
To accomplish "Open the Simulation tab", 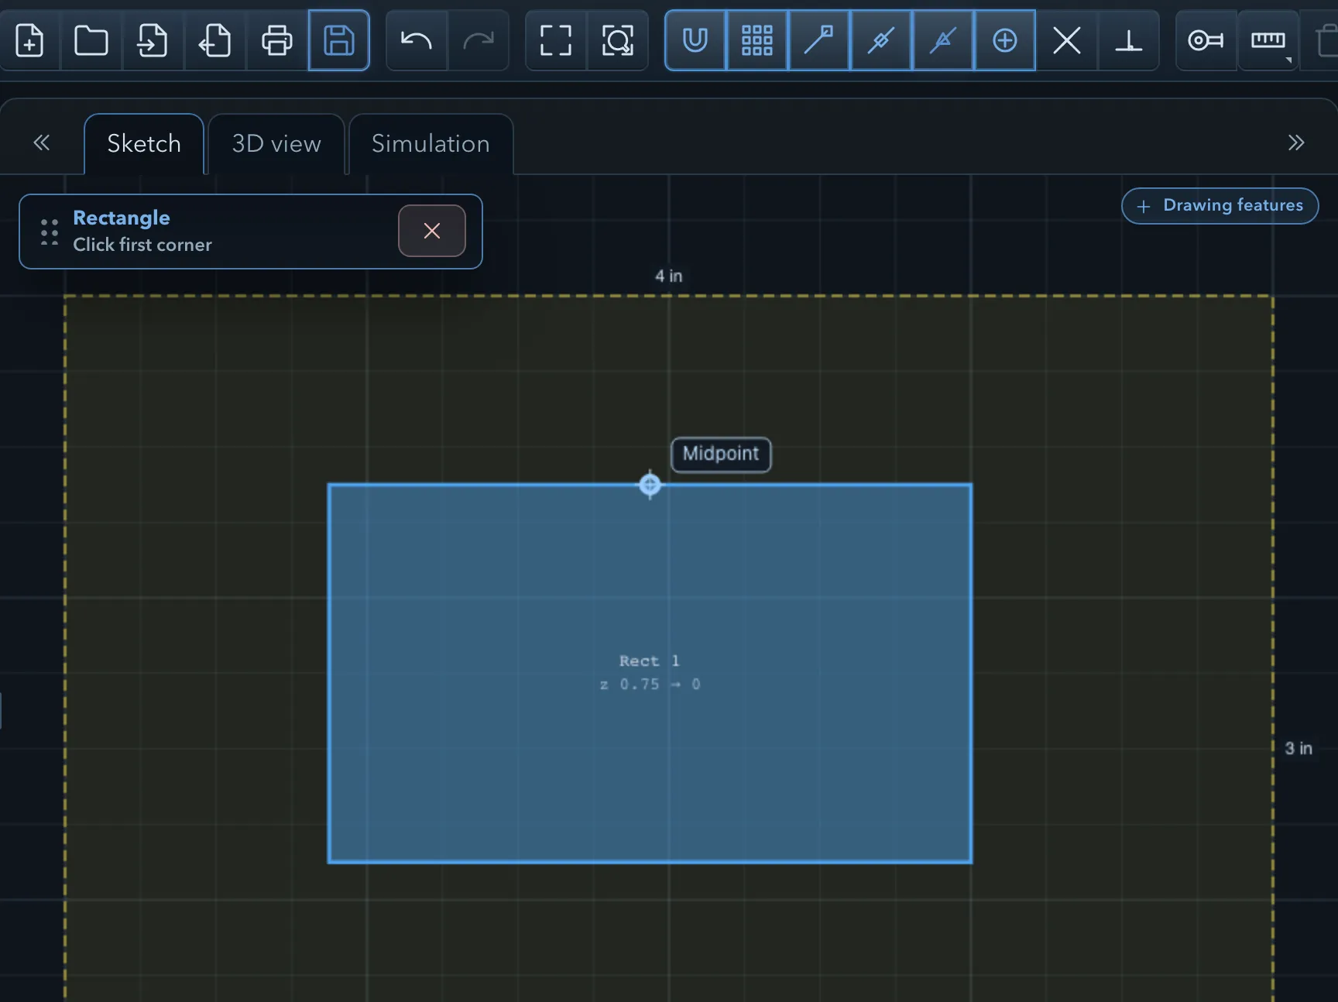I will pos(431,144).
